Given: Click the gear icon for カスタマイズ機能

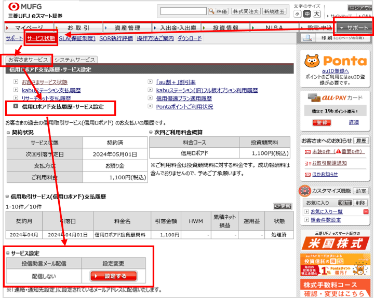Looking at the screenshot, I should click(x=305, y=191).
